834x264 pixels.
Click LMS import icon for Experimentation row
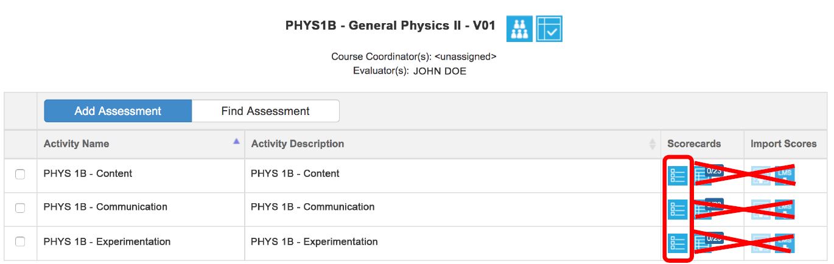[x=785, y=243]
